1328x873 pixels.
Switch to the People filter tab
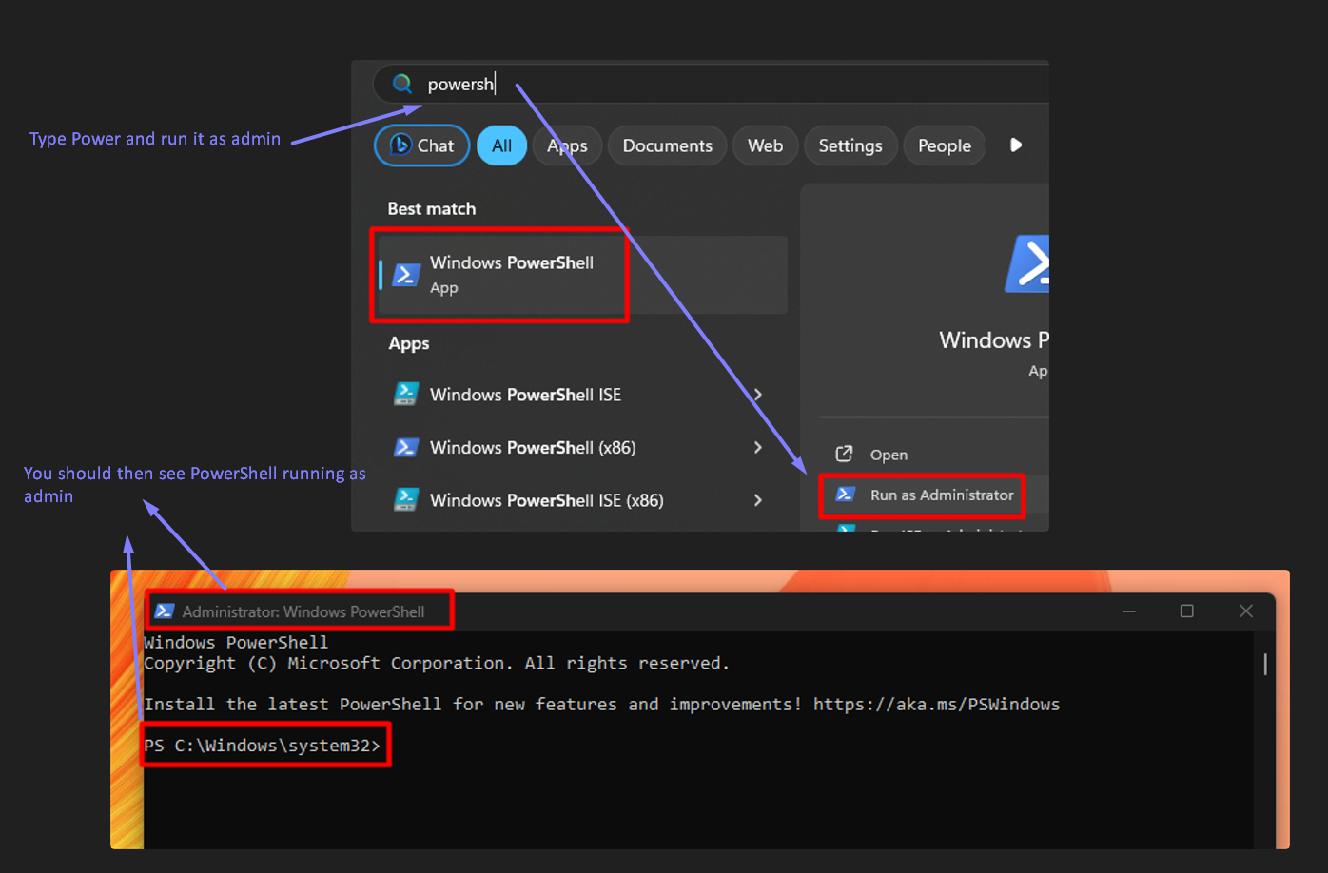(x=945, y=145)
